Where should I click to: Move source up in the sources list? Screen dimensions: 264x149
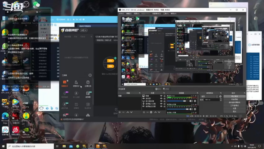[155, 112]
